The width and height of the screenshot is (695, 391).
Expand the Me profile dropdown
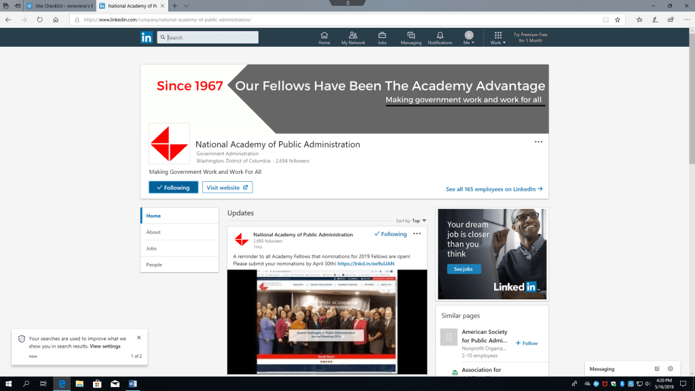point(469,38)
